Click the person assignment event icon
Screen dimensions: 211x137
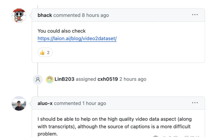point(38,80)
